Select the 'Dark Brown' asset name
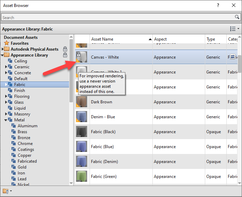242x197 pixels. pos(101,102)
